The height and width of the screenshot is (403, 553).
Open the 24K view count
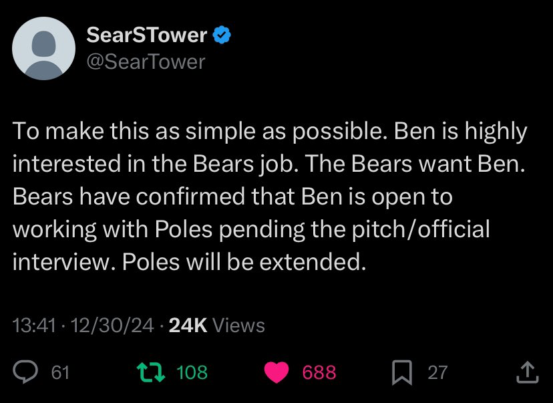point(188,325)
